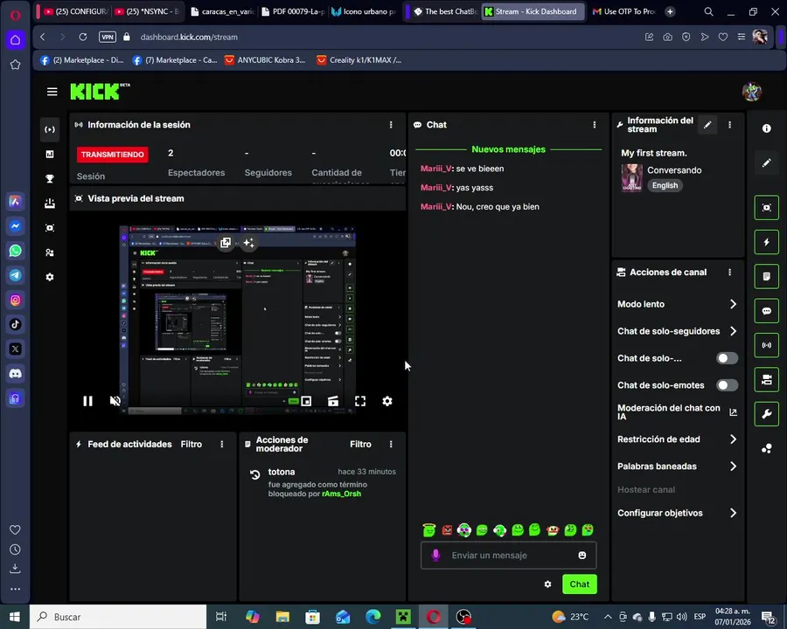The image size is (787, 629).
Task: Switch to the caracas_en_vario tab
Action: (x=222, y=11)
